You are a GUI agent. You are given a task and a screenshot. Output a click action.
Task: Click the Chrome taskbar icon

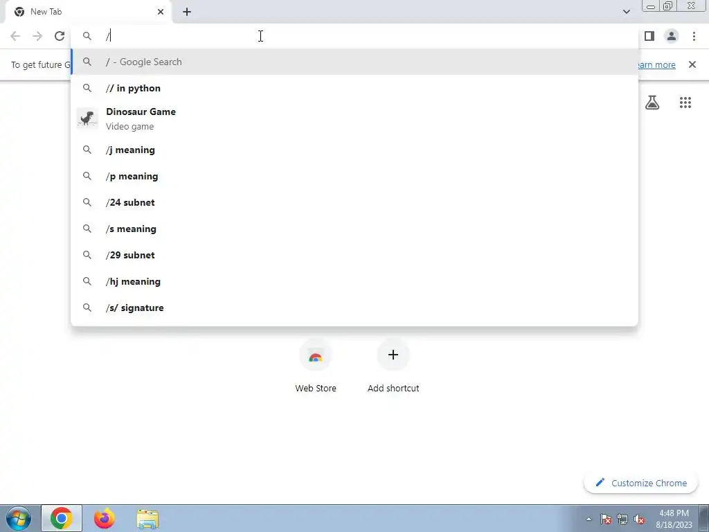[x=62, y=518]
